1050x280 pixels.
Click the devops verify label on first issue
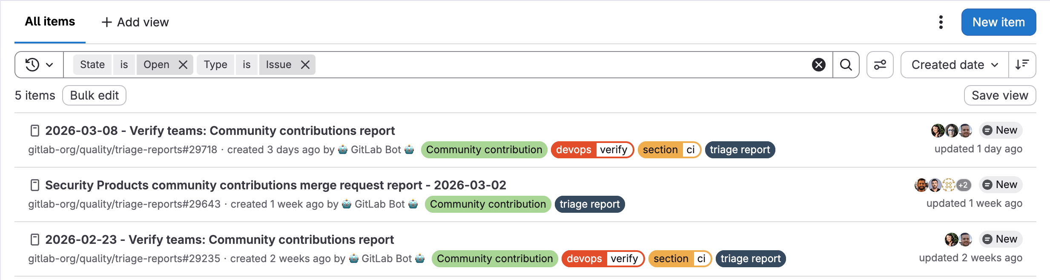click(592, 150)
